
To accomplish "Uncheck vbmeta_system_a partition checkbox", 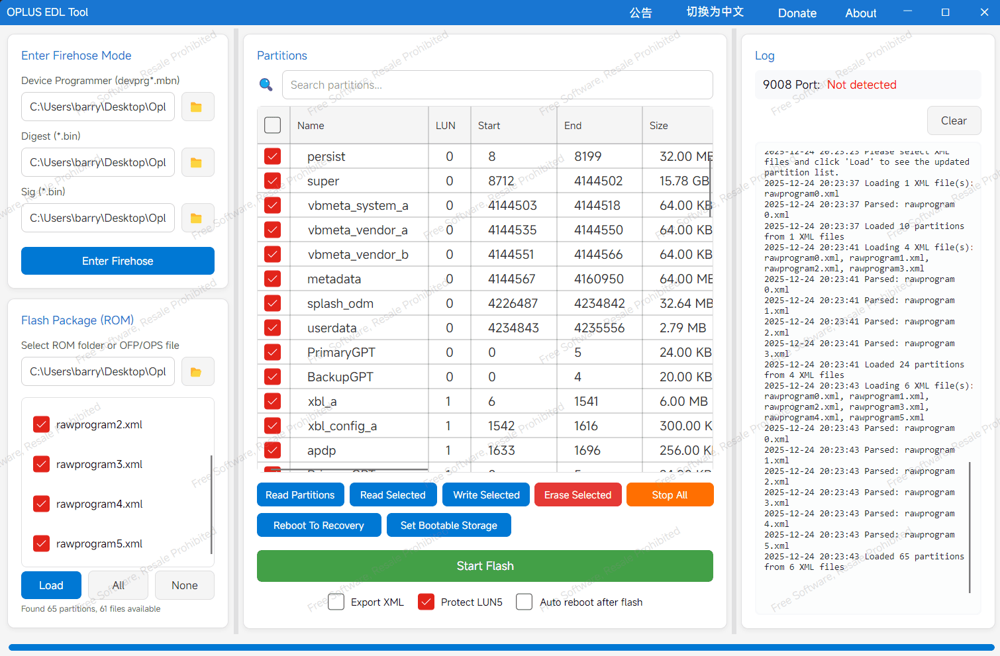I will click(272, 205).
